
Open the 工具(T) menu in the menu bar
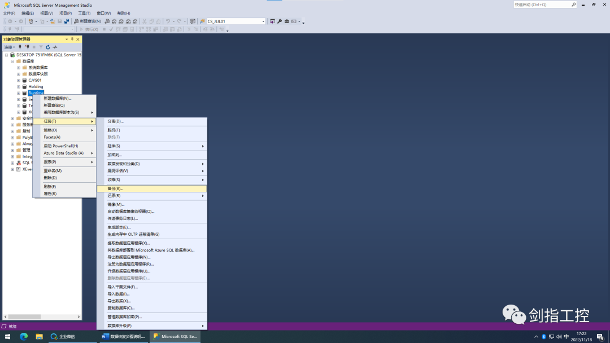(84, 13)
